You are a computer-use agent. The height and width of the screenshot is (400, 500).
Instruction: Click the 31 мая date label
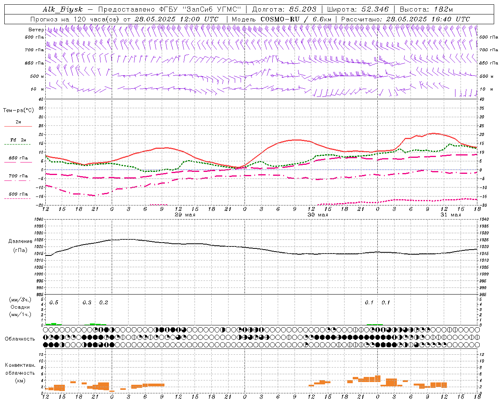pyautogui.click(x=451, y=215)
